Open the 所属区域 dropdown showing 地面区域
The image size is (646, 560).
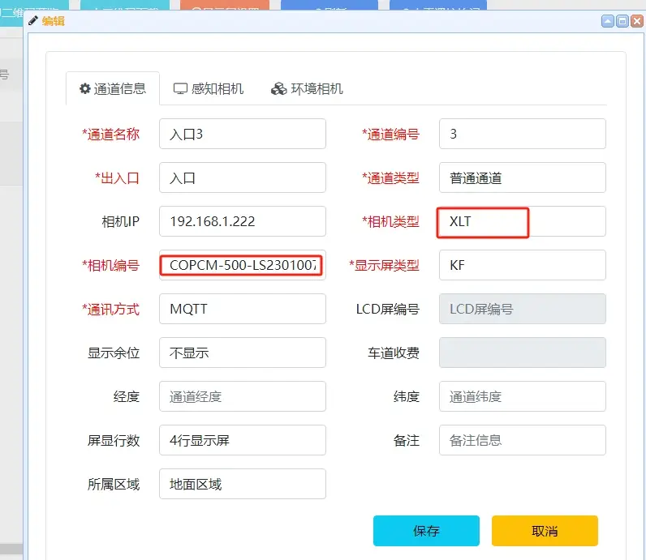point(242,485)
